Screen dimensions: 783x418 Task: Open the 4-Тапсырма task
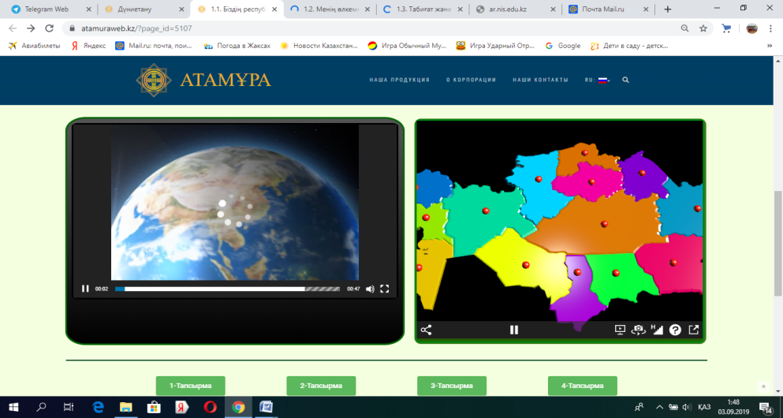coord(583,386)
